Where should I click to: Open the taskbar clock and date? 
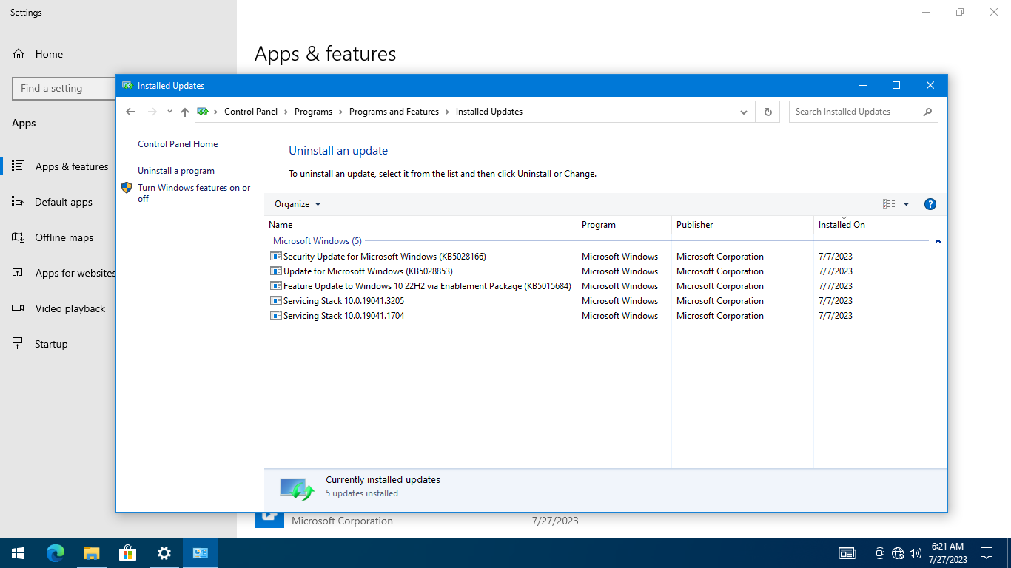[x=948, y=553]
